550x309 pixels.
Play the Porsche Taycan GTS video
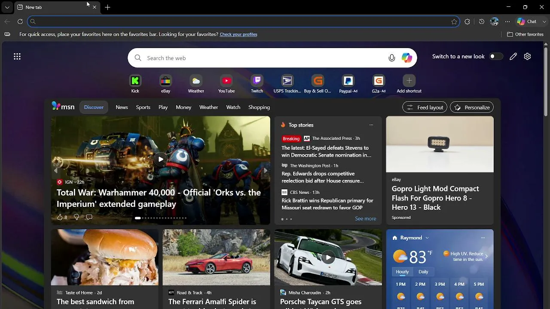[x=328, y=257]
